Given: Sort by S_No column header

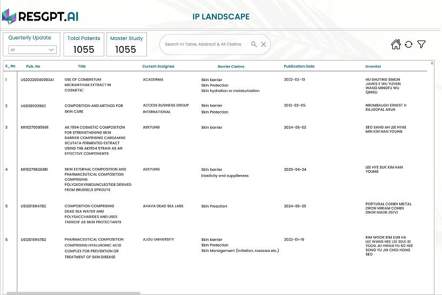Looking at the screenshot, I should (x=10, y=66).
